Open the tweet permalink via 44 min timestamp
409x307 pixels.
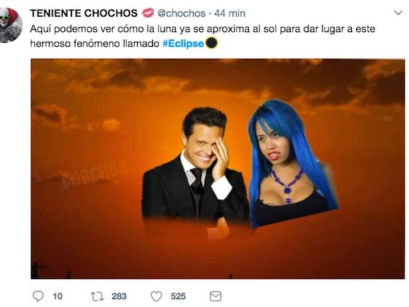230,13
